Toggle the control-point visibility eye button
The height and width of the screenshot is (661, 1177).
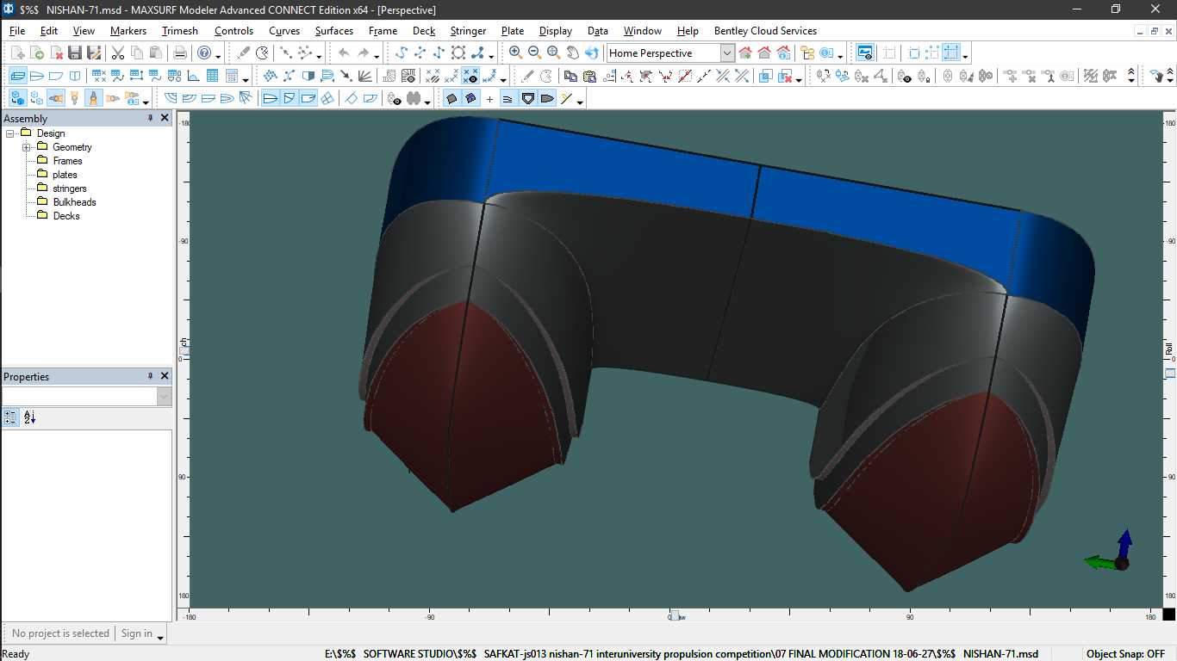[x=472, y=76]
